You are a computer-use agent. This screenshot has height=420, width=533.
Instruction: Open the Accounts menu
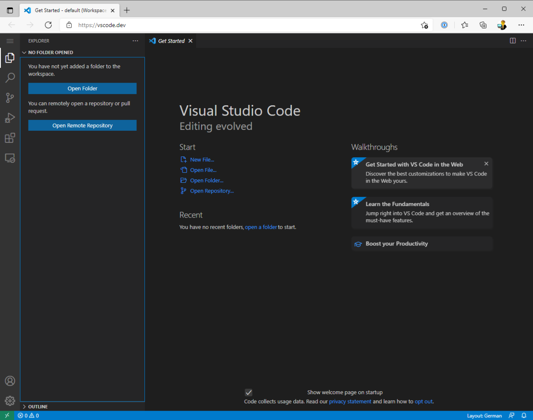[9, 380]
